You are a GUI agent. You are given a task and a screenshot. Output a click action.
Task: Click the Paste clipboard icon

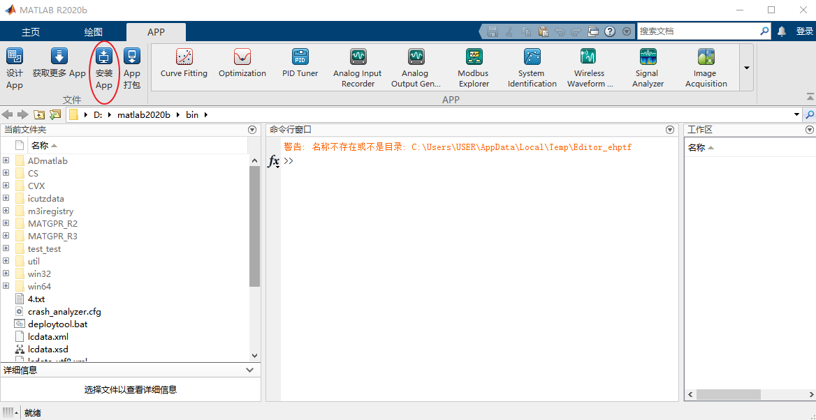pos(544,31)
